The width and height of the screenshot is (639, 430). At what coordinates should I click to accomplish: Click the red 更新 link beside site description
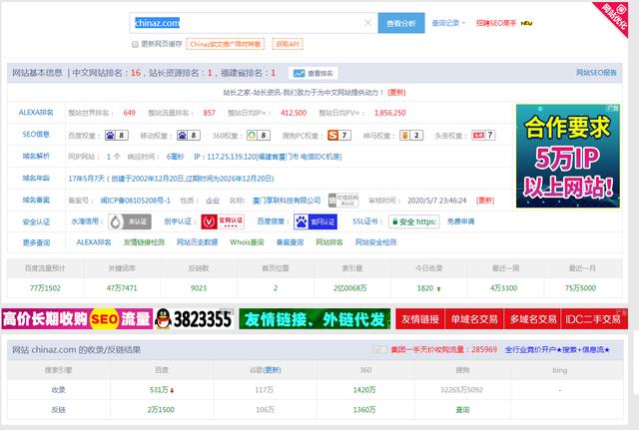(x=396, y=93)
